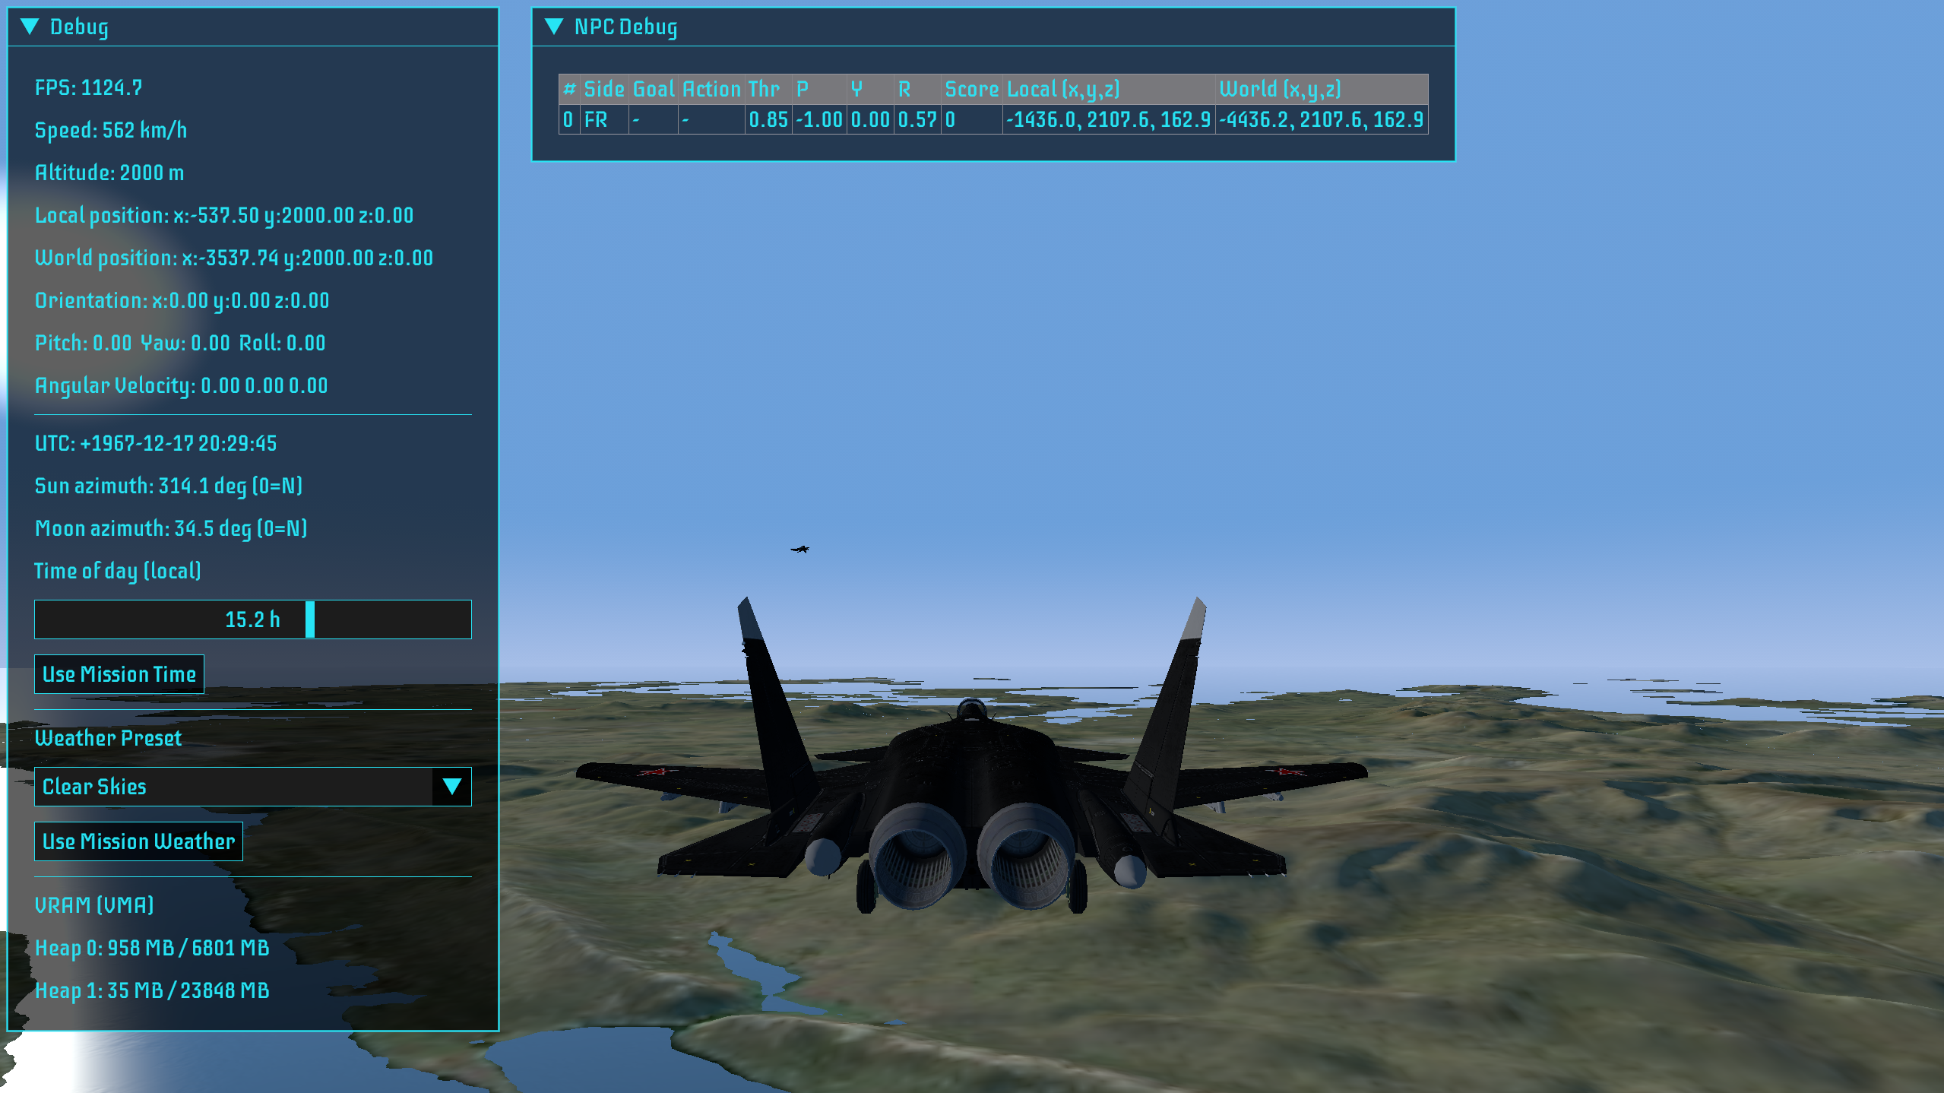Click the time of day slider handle
The height and width of the screenshot is (1093, 1944).
click(310, 619)
